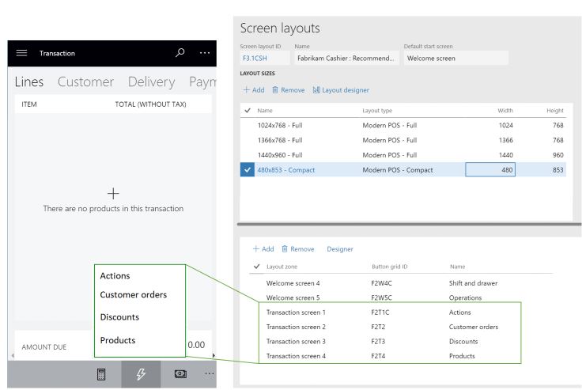
Task: Select Products in the button grid menu
Action: point(118,340)
